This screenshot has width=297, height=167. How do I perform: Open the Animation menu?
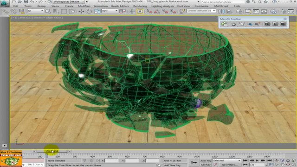(x=101, y=6)
